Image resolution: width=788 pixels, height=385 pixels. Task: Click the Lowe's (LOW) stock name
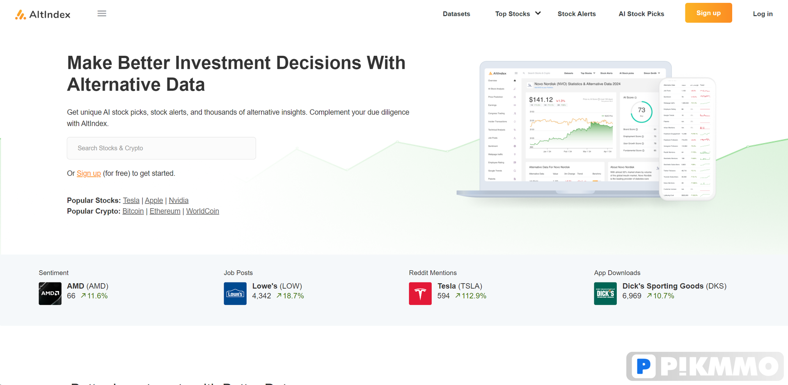tap(277, 286)
